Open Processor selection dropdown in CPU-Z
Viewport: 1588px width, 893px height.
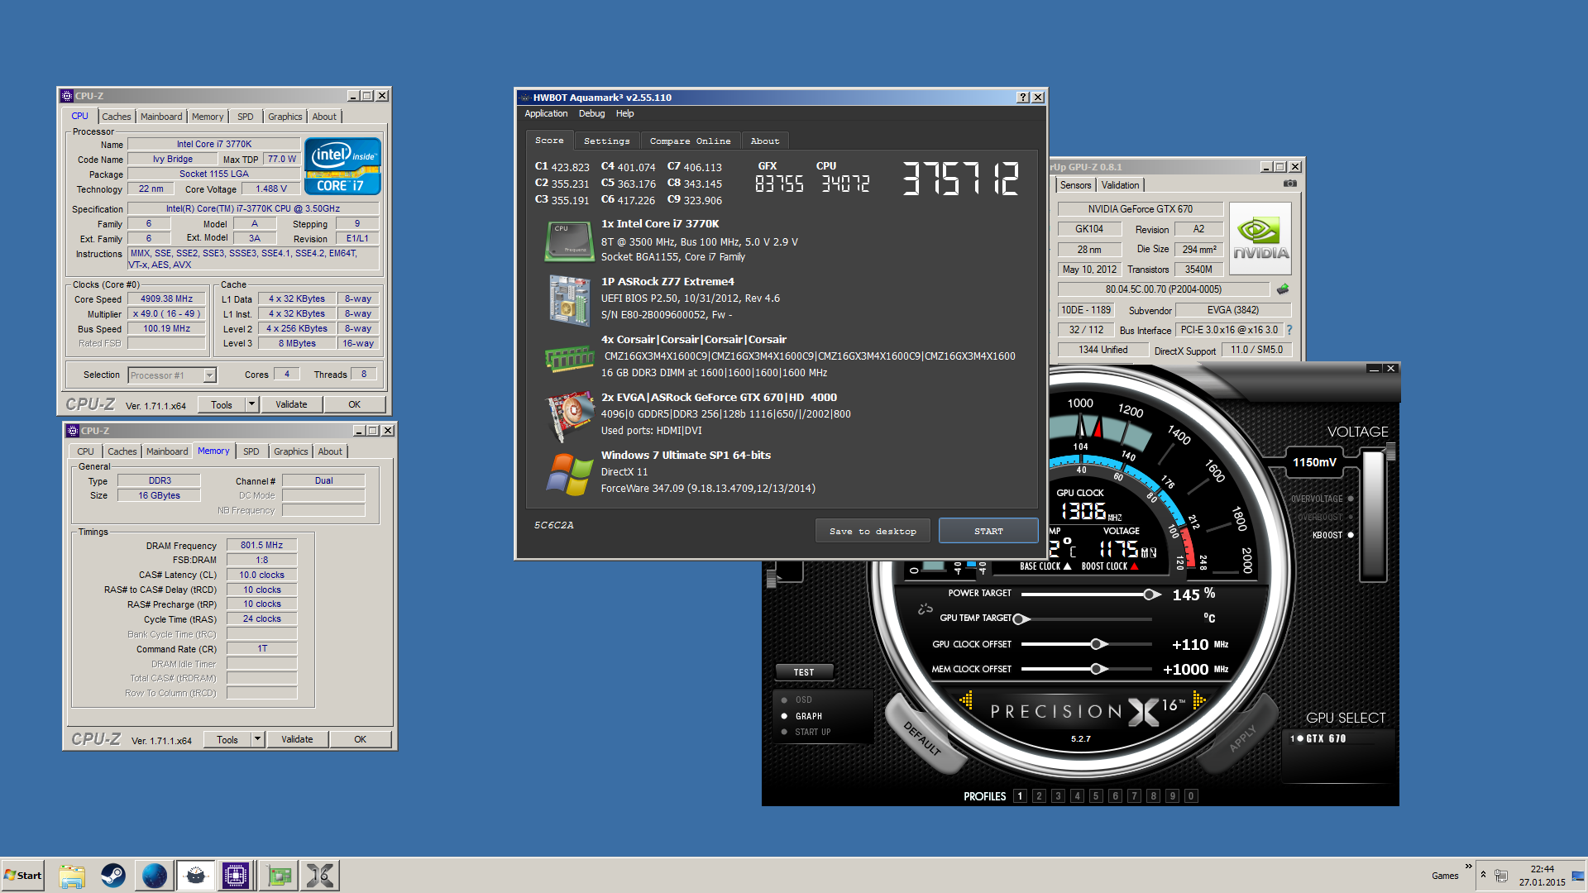[210, 375]
